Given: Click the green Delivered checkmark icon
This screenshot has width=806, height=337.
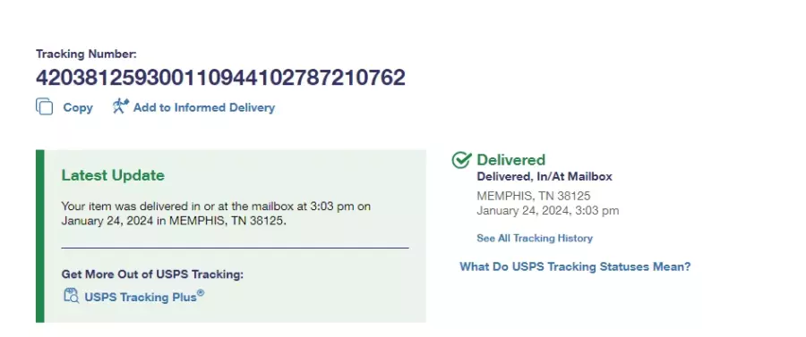Looking at the screenshot, I should point(461,160).
